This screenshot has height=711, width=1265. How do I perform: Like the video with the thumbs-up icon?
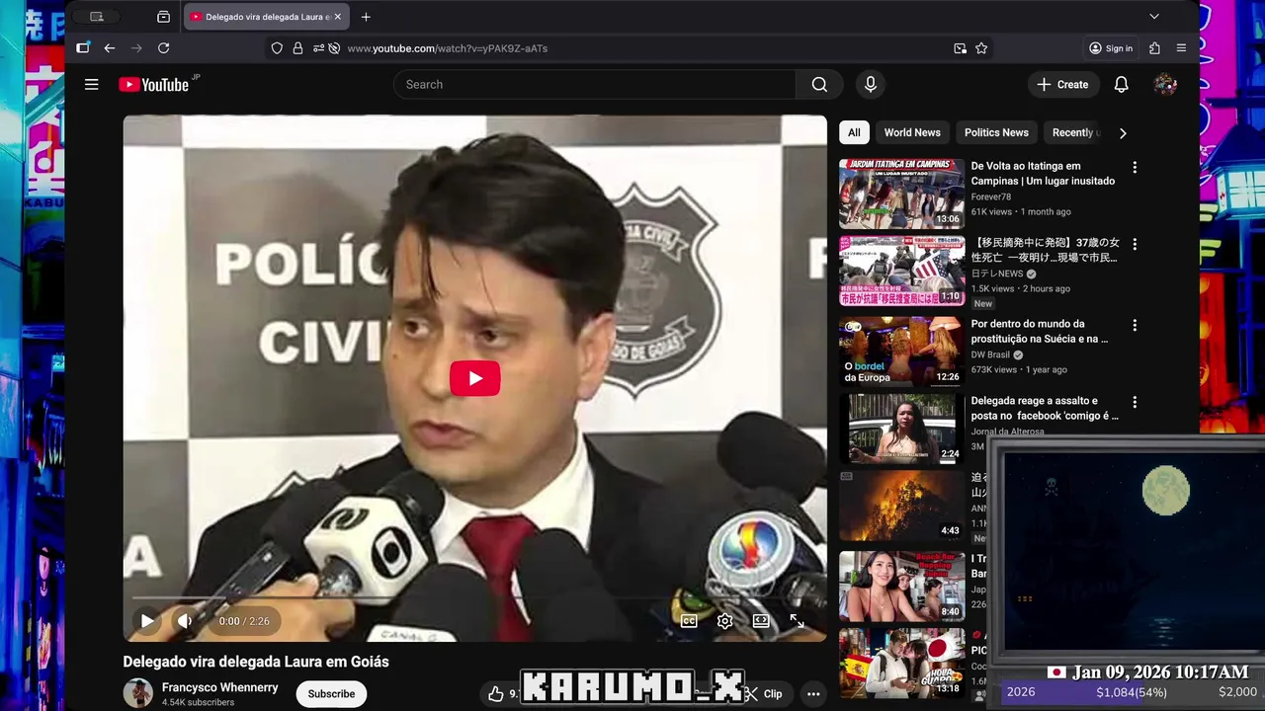point(496,694)
